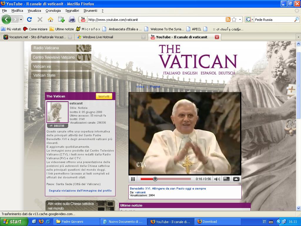Image resolution: width=301 pixels, height=226 pixels.
Task: Click the YouTube site icon in address bar
Action: 83,19
